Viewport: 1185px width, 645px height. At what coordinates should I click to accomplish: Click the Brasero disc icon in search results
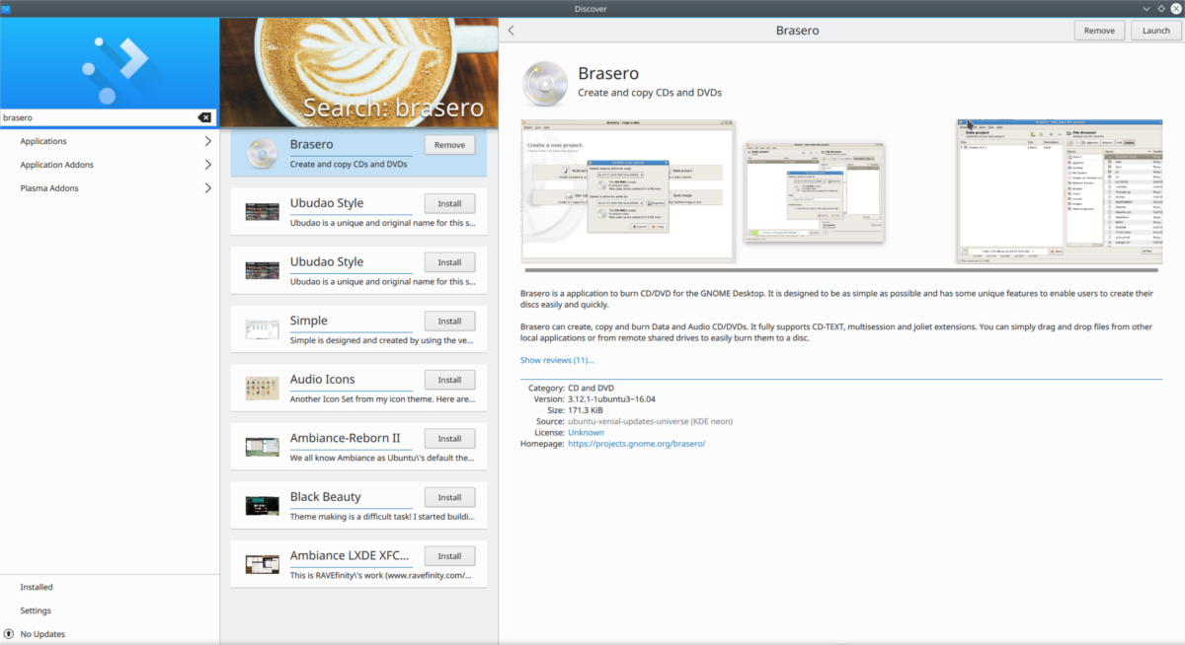coord(262,153)
